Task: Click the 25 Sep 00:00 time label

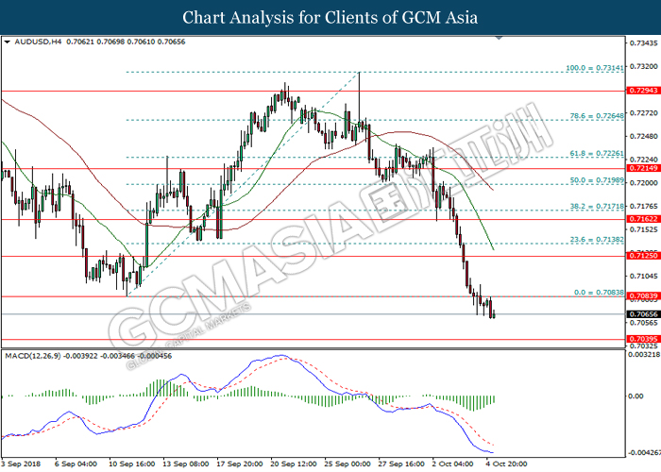Action: [x=347, y=464]
